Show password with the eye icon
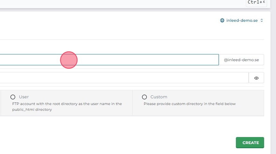276x154 pixels. [x=256, y=78]
